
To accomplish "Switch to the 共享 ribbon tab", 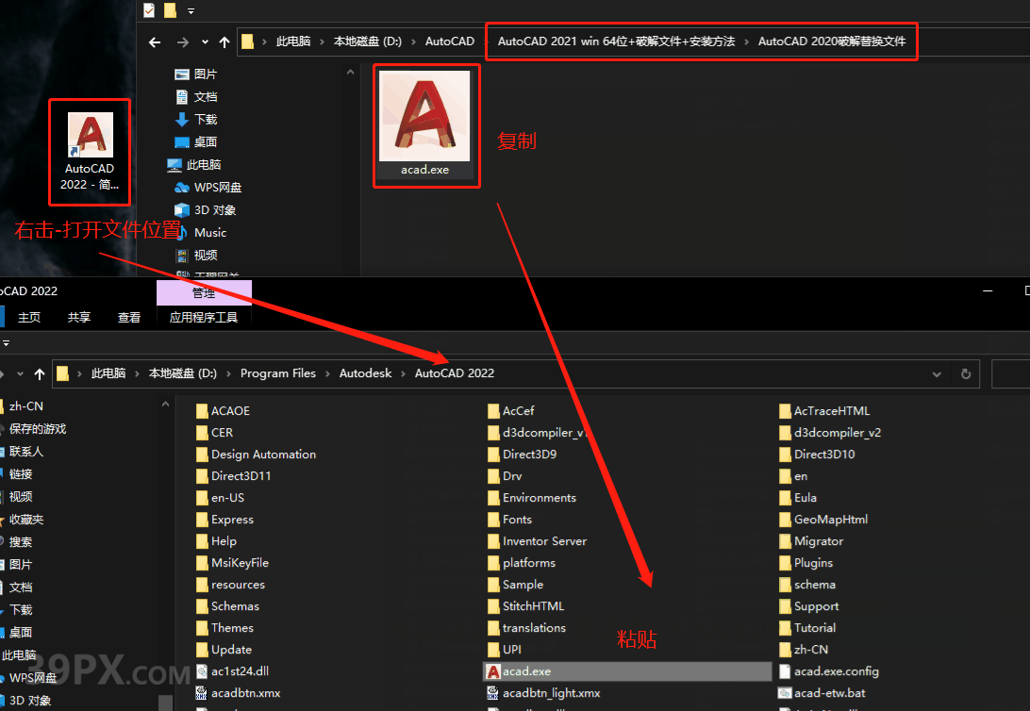I will tap(79, 318).
